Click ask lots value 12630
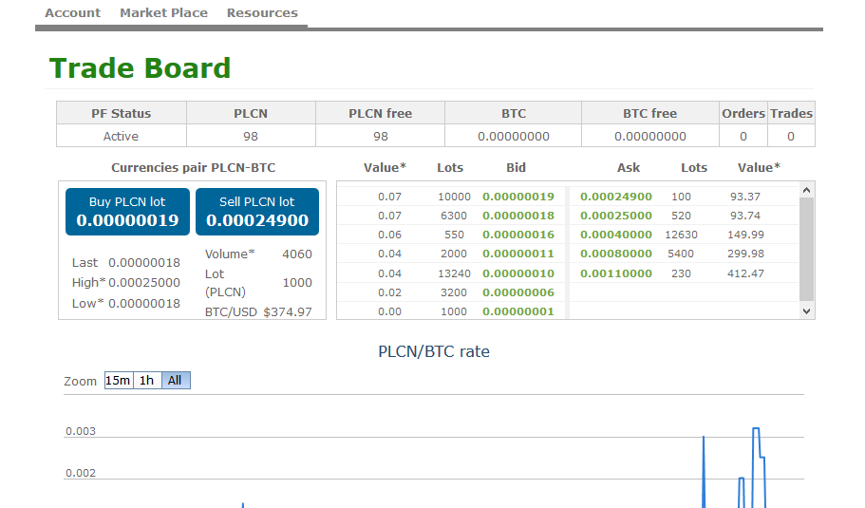 682,235
